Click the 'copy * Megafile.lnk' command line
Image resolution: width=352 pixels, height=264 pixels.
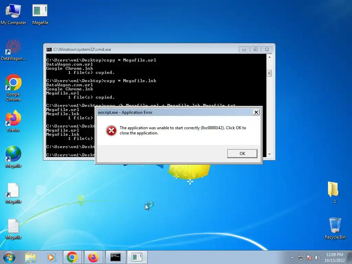click(101, 81)
